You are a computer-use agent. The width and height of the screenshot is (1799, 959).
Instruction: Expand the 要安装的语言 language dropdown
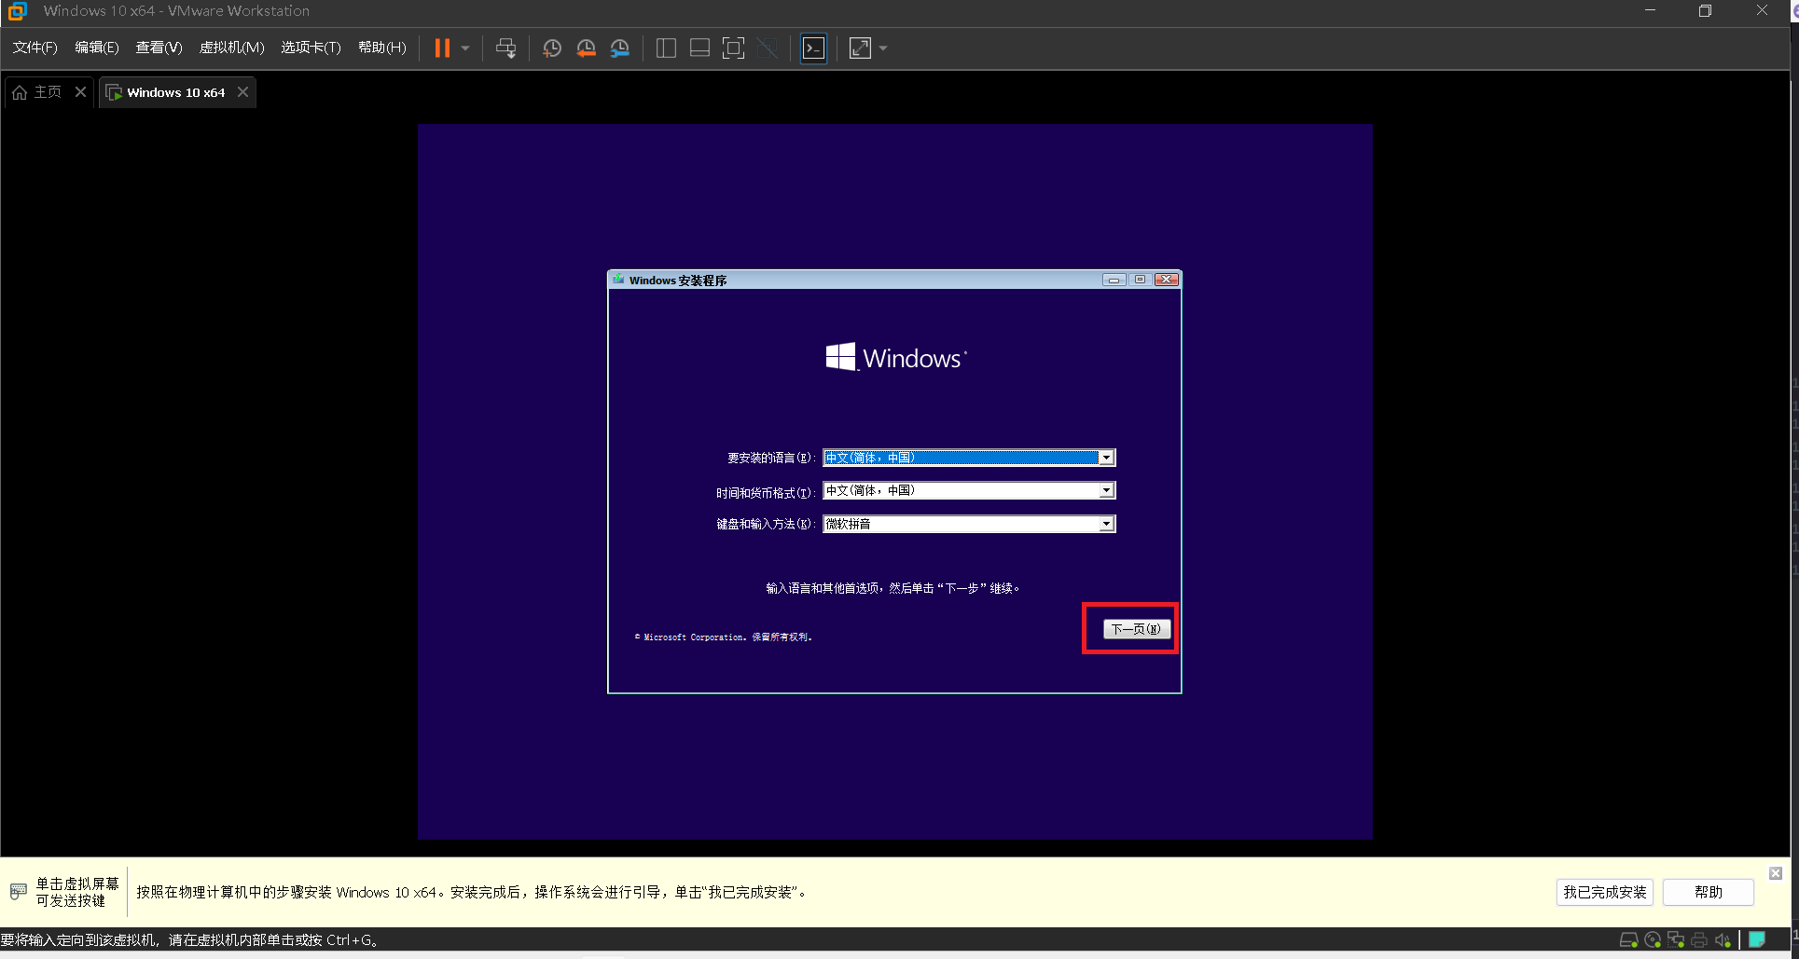click(1106, 458)
